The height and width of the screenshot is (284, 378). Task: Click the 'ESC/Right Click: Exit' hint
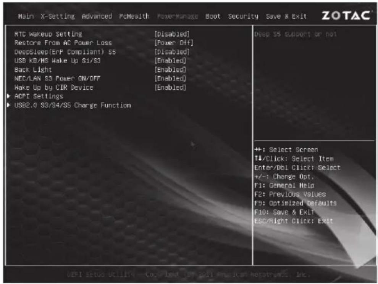coord(293,221)
